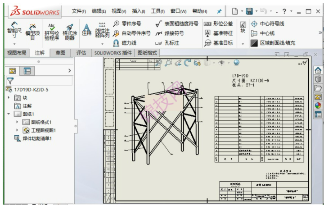Add a Centerline (中心线)
324x206 pixels.
263,33
